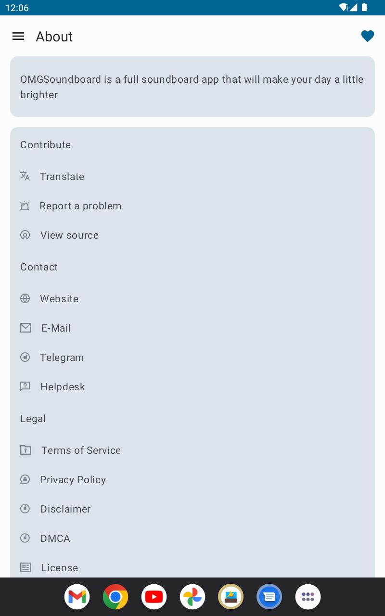
Task: Open the Terms of Service
Action: pyautogui.click(x=81, y=450)
